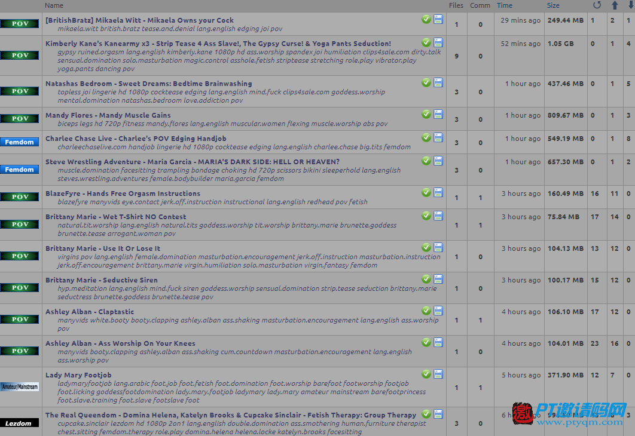Open the POV badge beside Natashas Bedroom

pos(20,91)
